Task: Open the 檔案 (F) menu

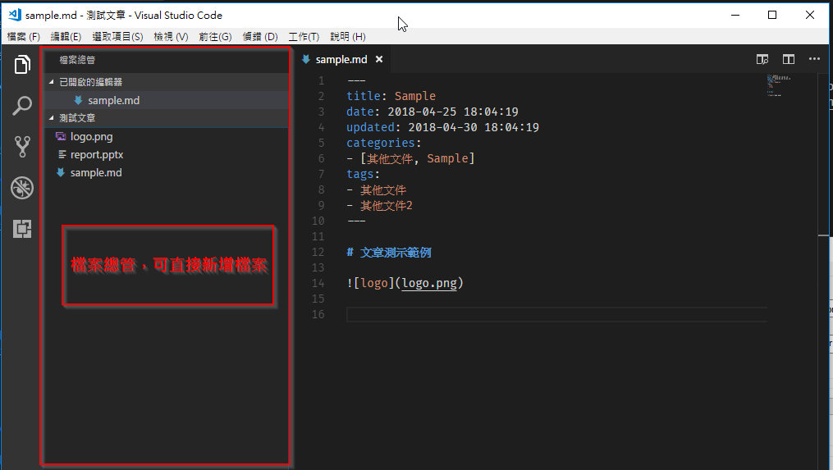Action: click(x=23, y=37)
